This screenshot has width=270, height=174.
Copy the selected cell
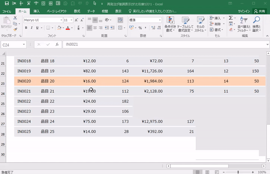click(15, 24)
